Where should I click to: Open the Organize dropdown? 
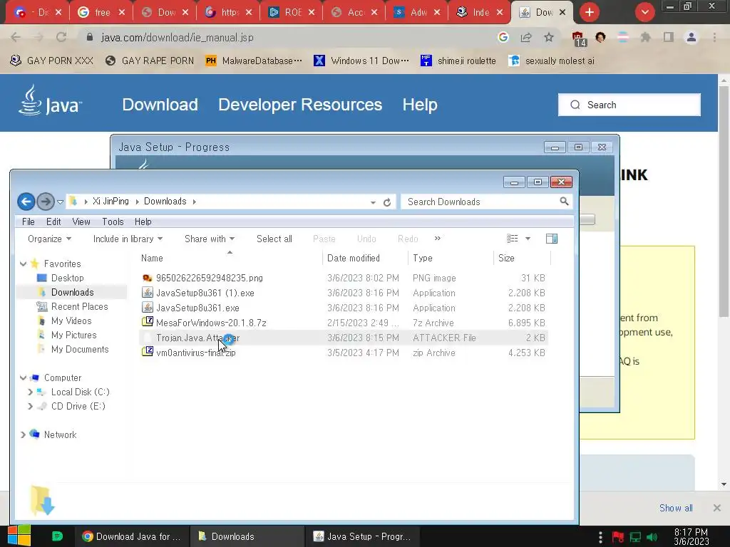49,239
